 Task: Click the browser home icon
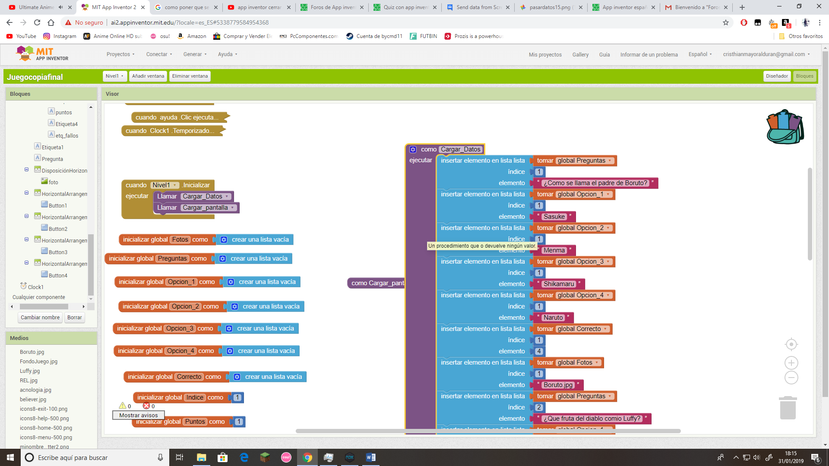[51, 22]
